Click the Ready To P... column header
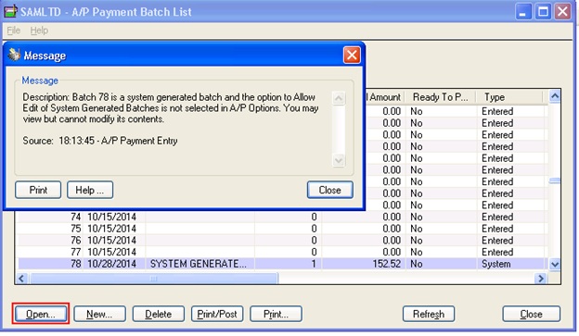Screen dimensions: 579x336 440,97
